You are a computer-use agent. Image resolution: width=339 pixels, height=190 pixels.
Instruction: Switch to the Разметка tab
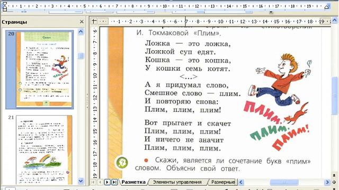(x=133, y=182)
